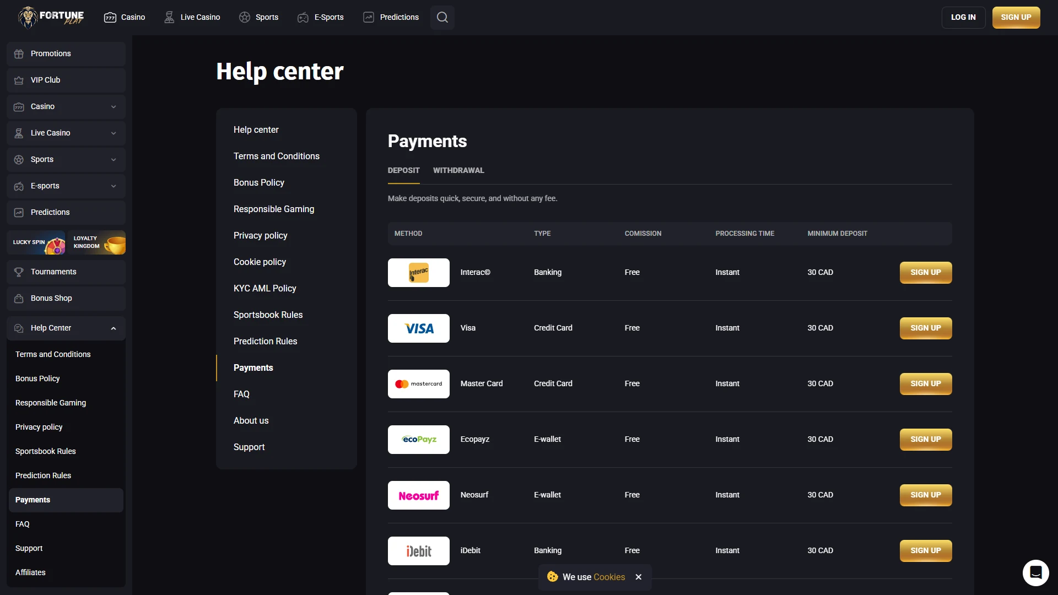This screenshot has width=1058, height=595.
Task: Open About us page
Action: tap(251, 420)
